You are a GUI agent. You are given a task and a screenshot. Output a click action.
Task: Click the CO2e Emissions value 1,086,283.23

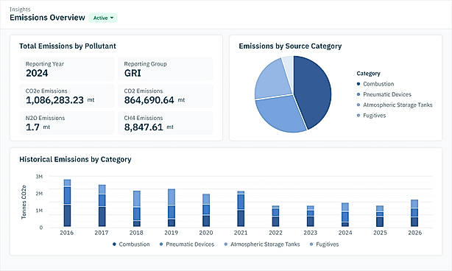tap(54, 100)
